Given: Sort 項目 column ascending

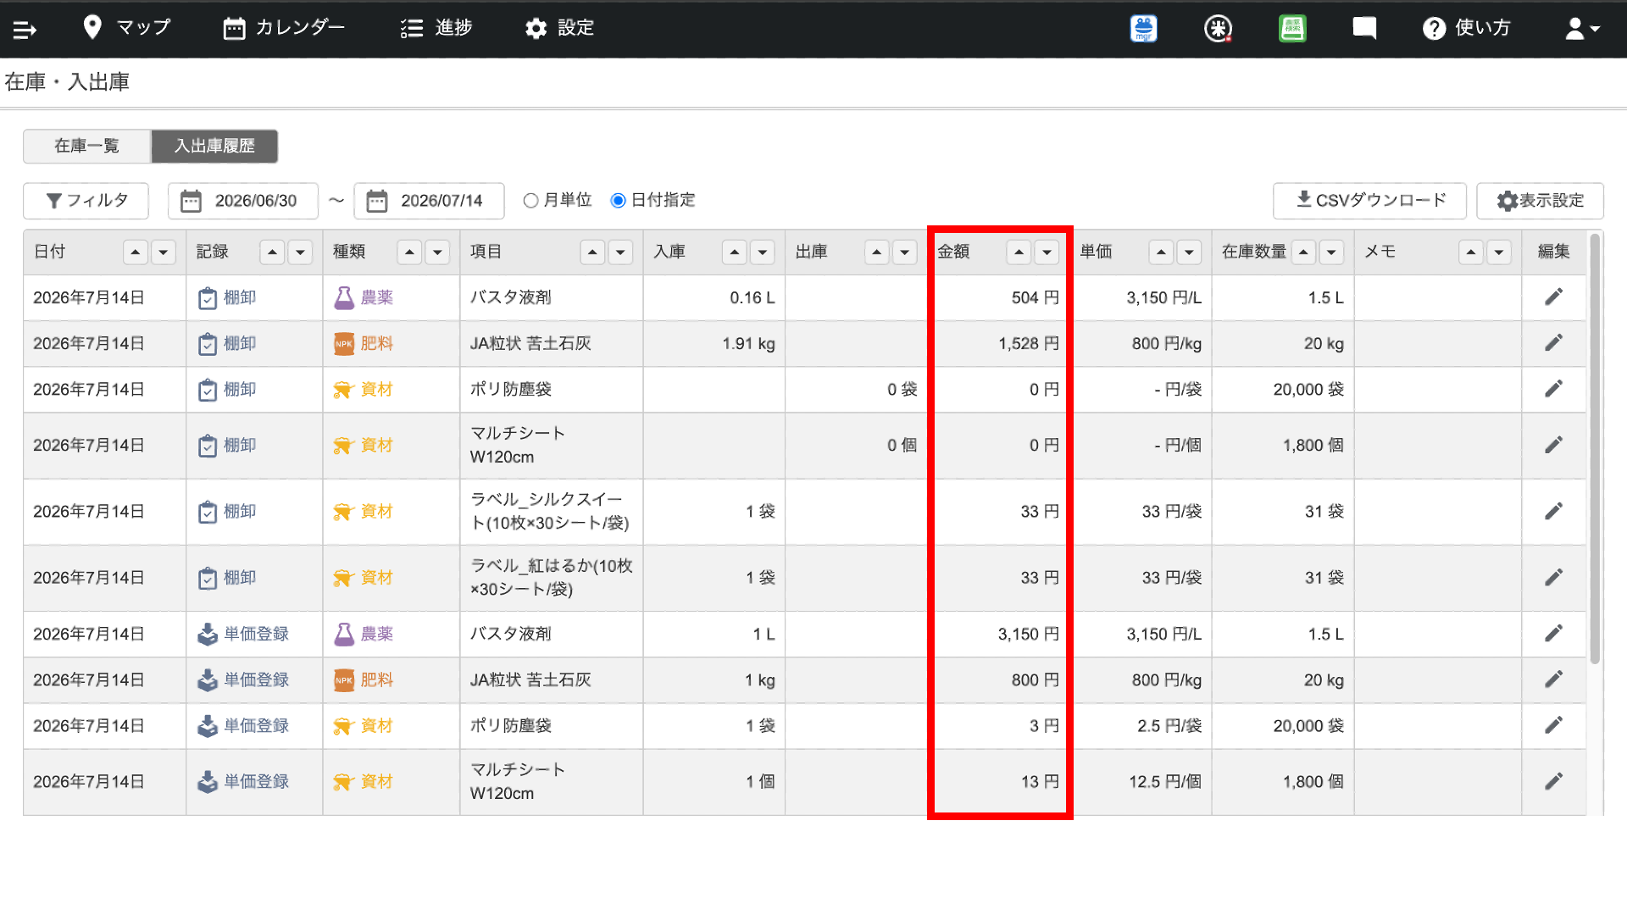Looking at the screenshot, I should (592, 252).
